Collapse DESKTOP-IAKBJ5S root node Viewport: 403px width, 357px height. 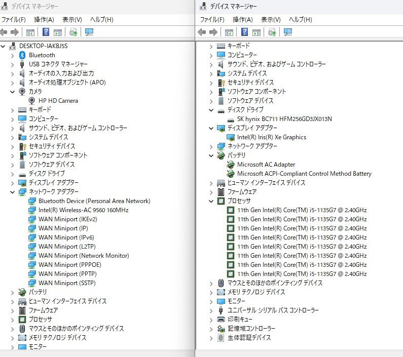click(x=3, y=46)
